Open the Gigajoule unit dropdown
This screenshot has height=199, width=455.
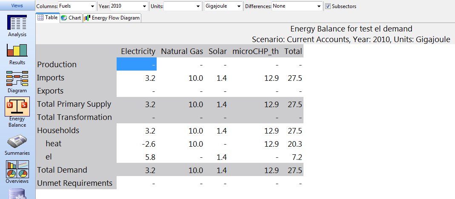[223, 6]
